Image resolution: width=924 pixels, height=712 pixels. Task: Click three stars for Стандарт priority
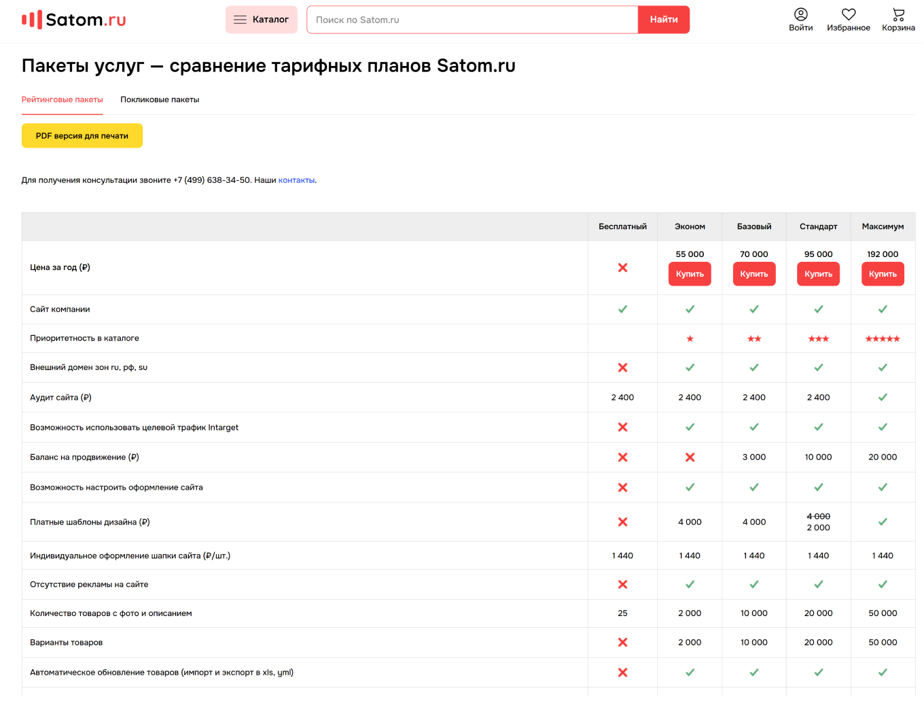click(819, 339)
